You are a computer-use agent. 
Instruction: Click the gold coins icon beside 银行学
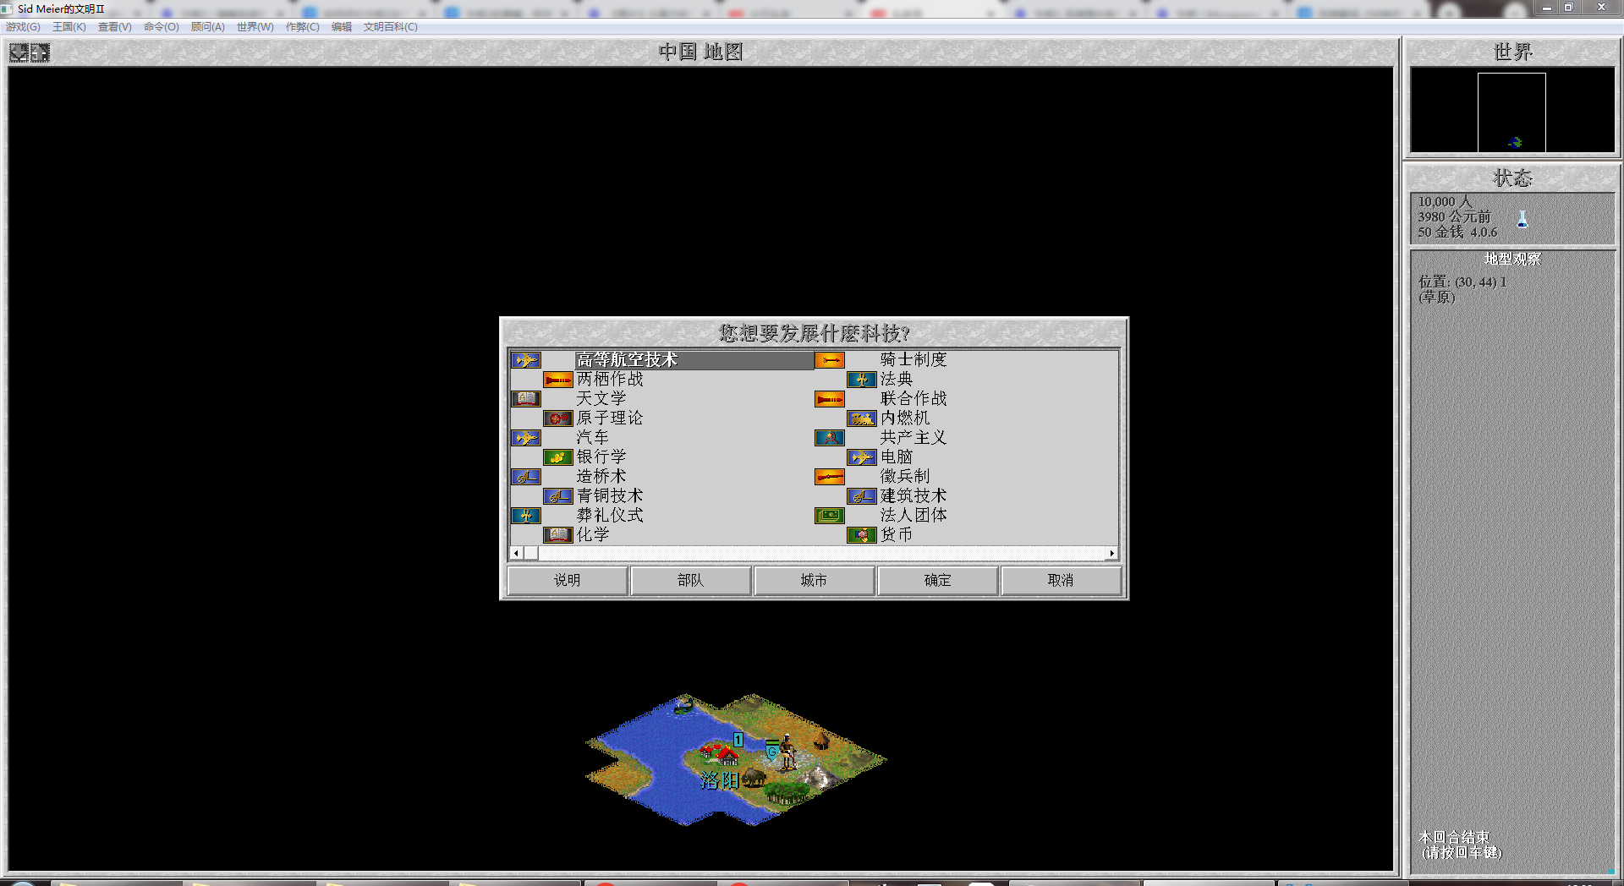tap(558, 457)
